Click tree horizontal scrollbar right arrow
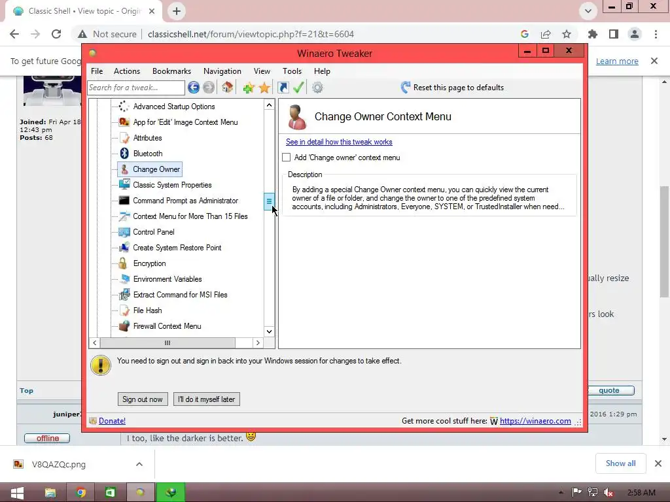The image size is (670, 502). (x=258, y=343)
